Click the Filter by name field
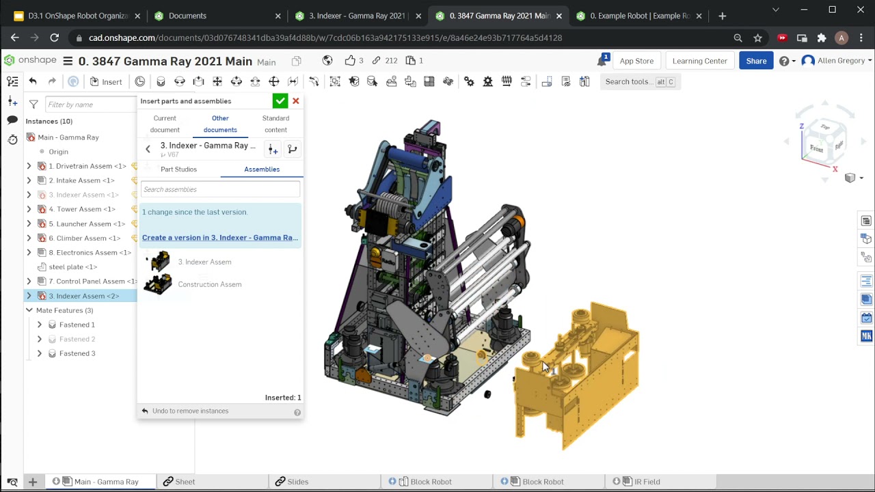This screenshot has height=492, width=875. pyautogui.click(x=91, y=104)
